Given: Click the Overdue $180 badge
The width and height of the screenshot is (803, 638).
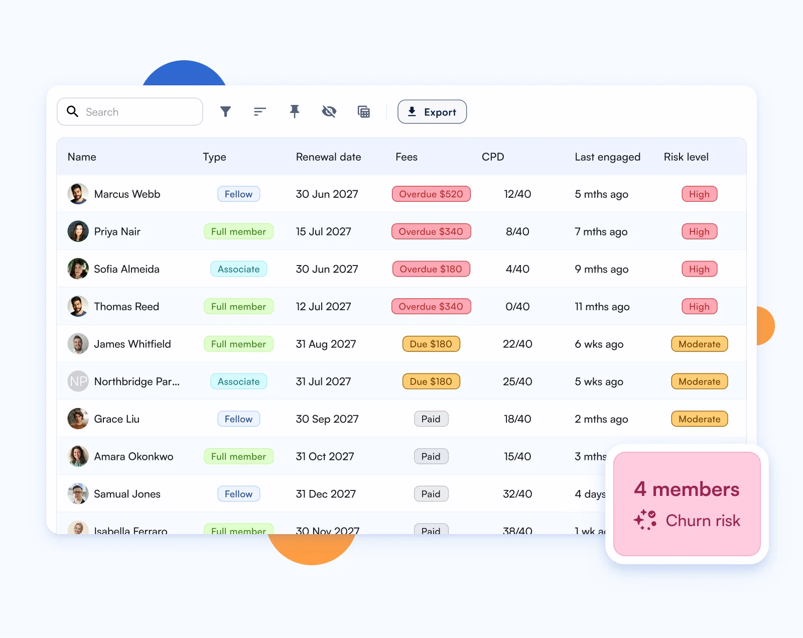Looking at the screenshot, I should tap(431, 269).
